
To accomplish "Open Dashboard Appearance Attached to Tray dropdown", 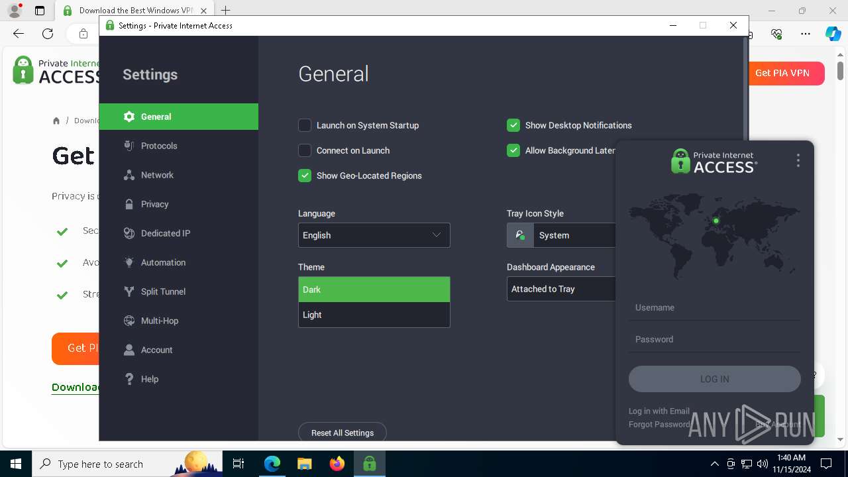I will pyautogui.click(x=562, y=289).
